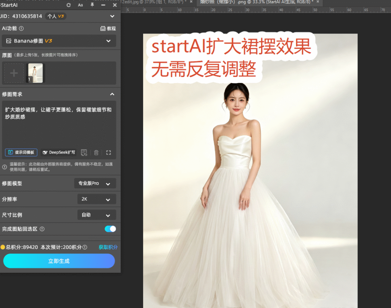Image resolution: width=391 pixels, height=308 pixels.
Task: Minimize the StartAI panel
Action: click(x=103, y=5)
